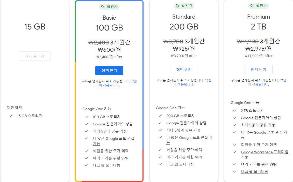Screen dimensions: 293x182
Task: Click the checkmark beside 100 GB 스토리지
Action: [x=86, y=117]
